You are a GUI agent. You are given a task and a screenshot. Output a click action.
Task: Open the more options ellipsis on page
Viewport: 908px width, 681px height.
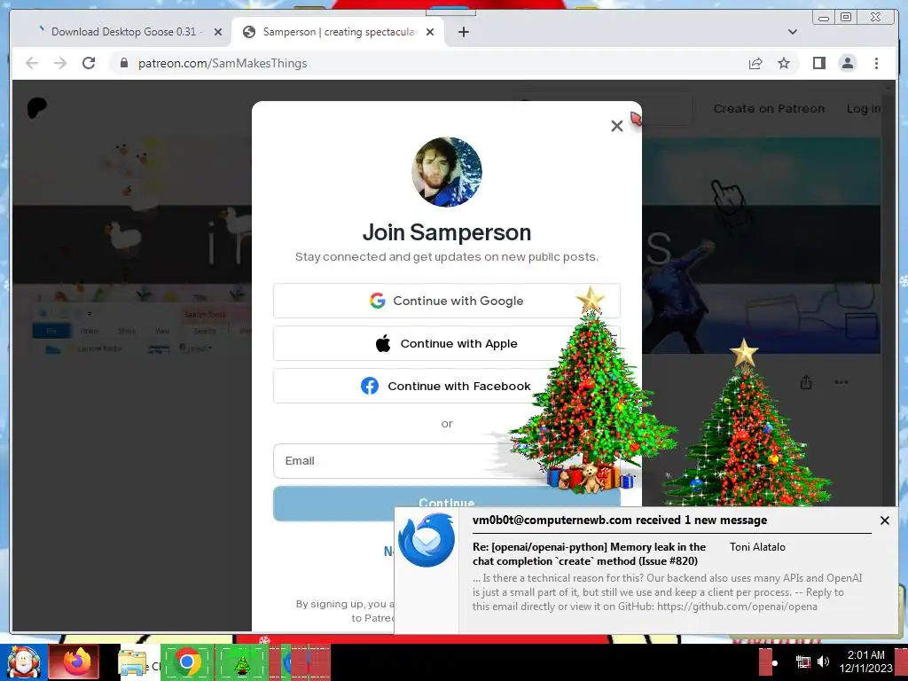coord(841,382)
